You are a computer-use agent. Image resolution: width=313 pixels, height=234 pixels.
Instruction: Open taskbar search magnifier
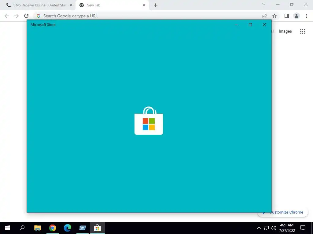(22, 228)
